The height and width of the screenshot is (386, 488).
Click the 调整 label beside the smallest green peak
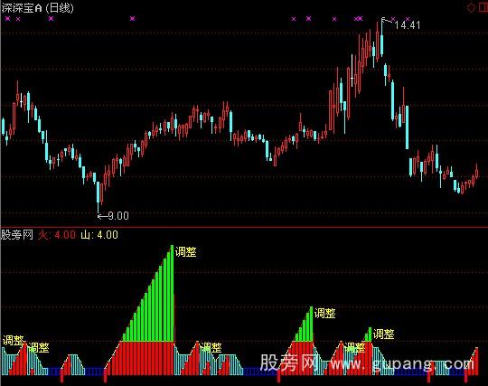tap(384, 334)
